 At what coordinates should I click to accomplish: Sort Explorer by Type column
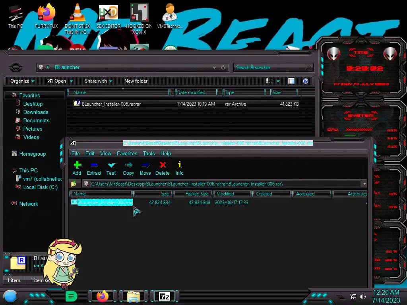(x=243, y=93)
